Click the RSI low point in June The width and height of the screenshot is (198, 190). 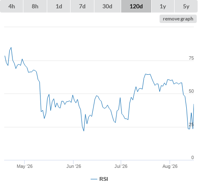84,131
